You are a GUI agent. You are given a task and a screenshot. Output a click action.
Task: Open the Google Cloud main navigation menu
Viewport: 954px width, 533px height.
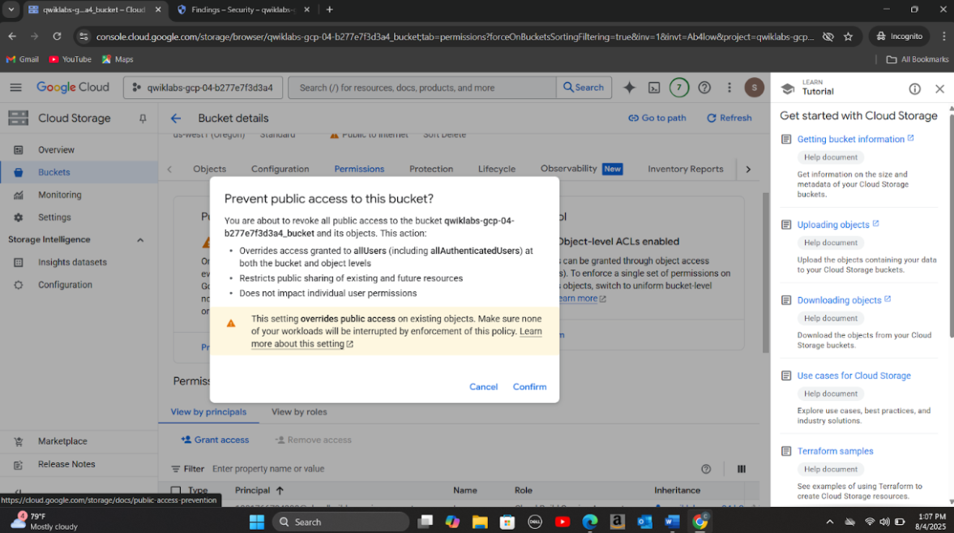pyautogui.click(x=15, y=88)
